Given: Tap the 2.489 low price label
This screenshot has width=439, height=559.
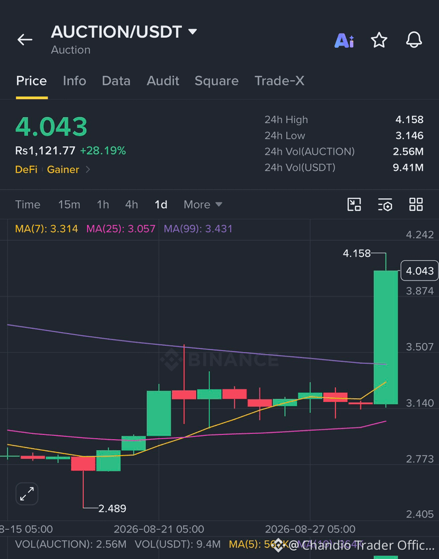Looking at the screenshot, I should 112,509.
